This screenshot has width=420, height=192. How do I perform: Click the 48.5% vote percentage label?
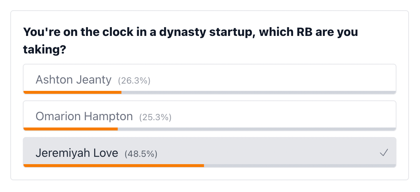click(x=141, y=154)
